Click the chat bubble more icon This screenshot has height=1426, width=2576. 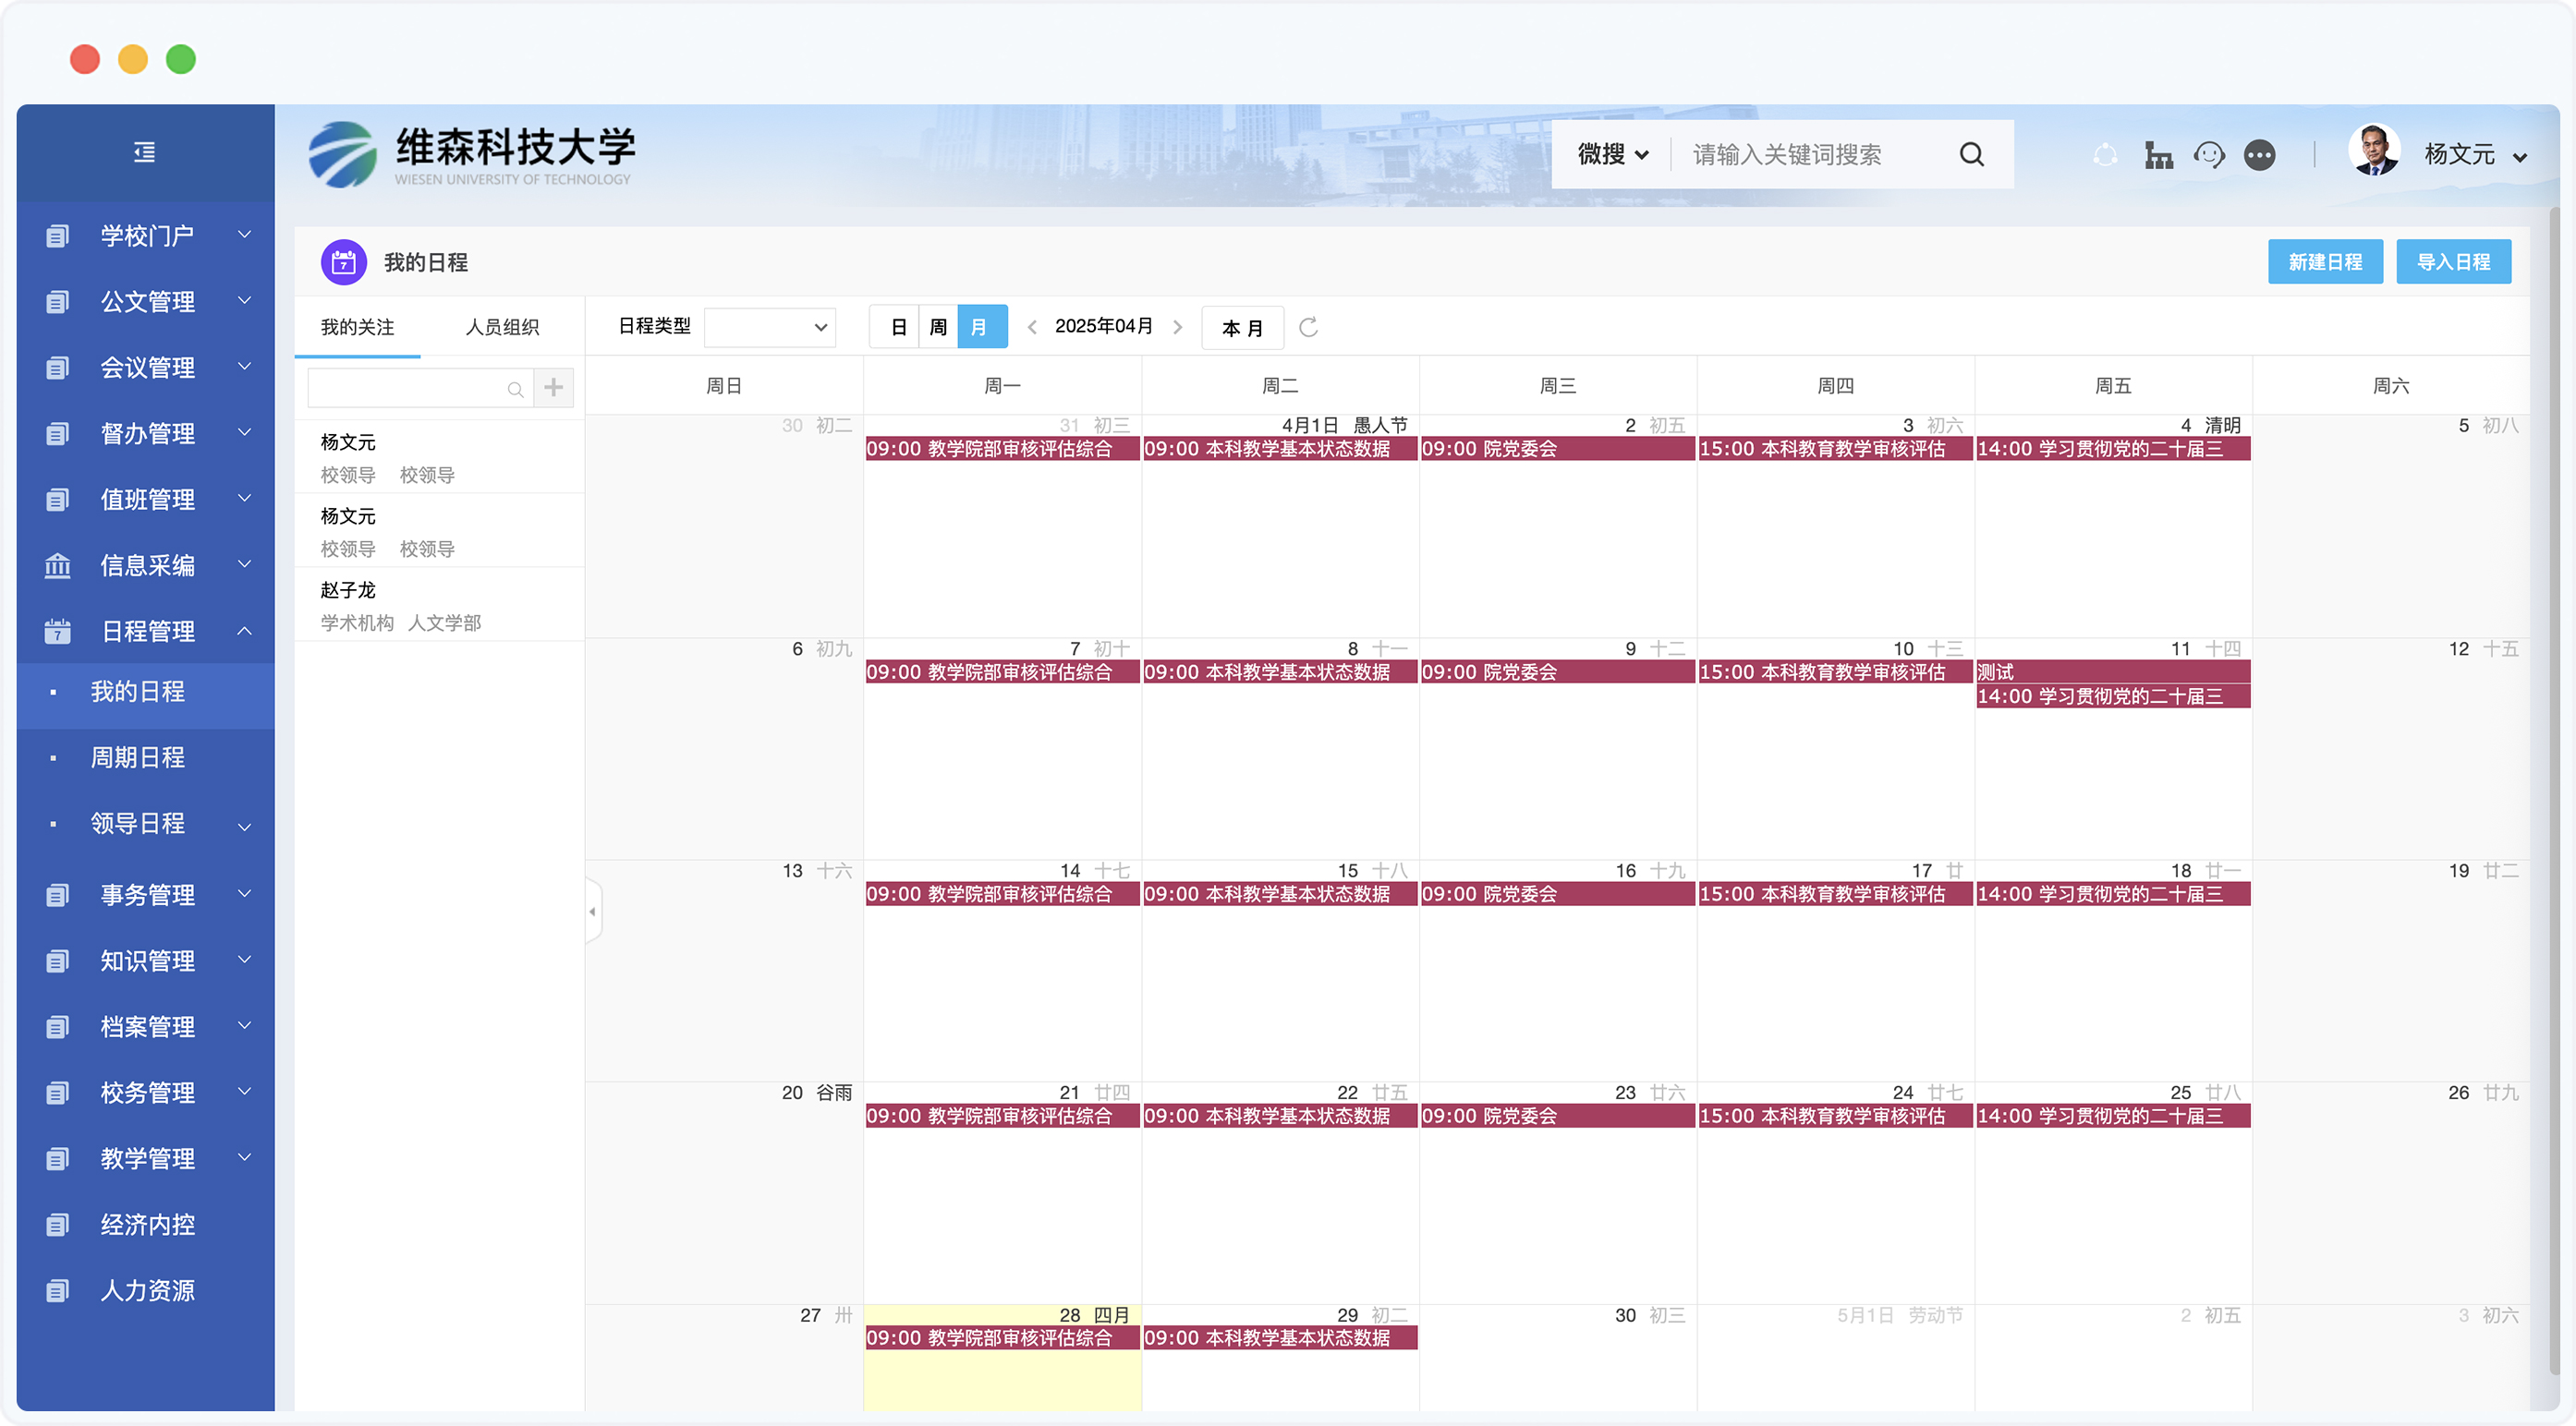tap(2259, 155)
